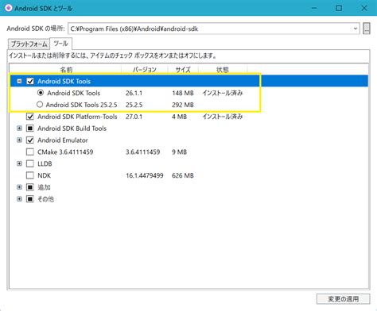Select the LLDB label
The height and width of the screenshot is (311, 377).
pos(45,164)
